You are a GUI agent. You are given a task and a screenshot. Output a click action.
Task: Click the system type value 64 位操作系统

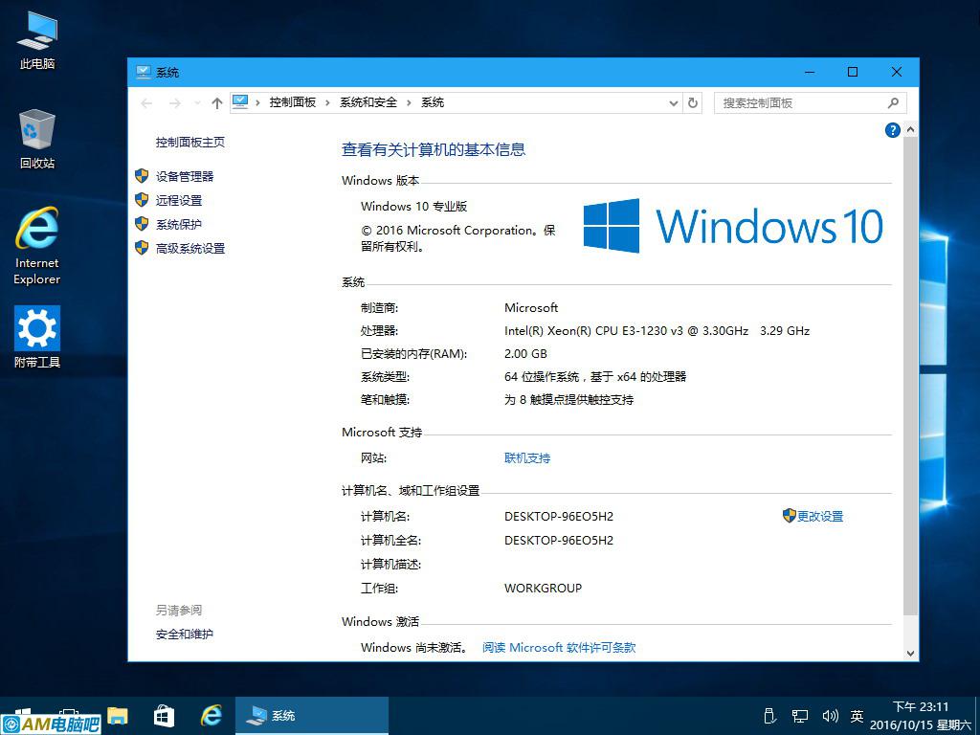[595, 377]
